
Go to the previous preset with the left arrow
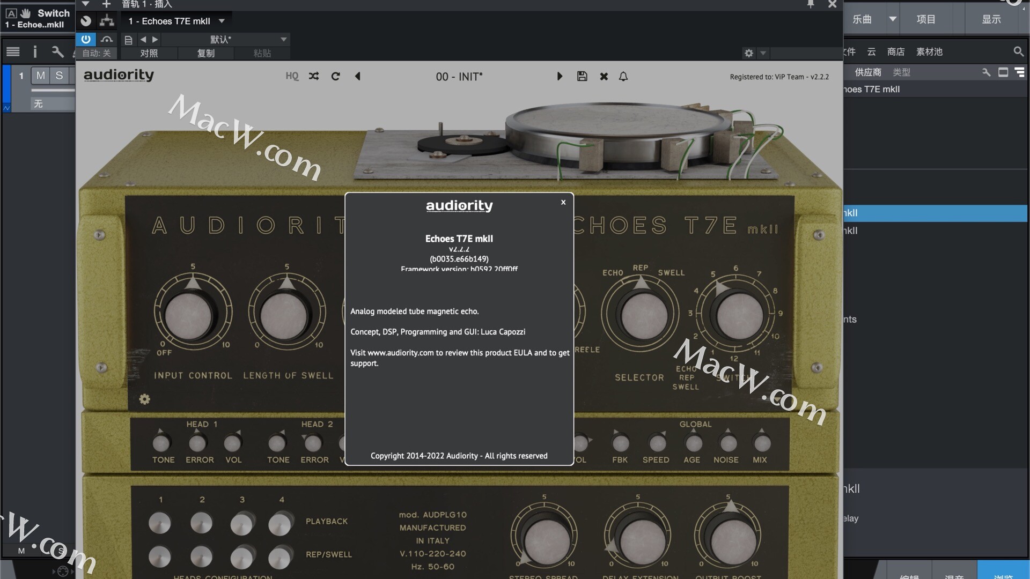coord(358,76)
